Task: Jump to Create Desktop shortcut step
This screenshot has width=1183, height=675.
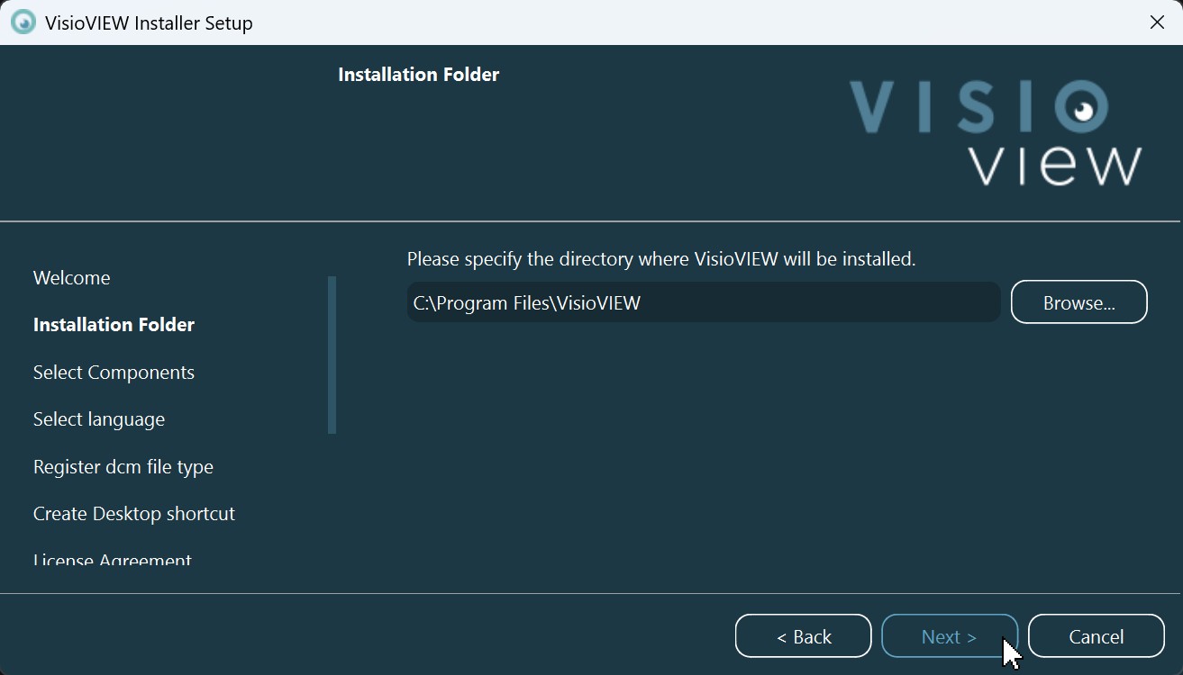Action: click(x=134, y=514)
